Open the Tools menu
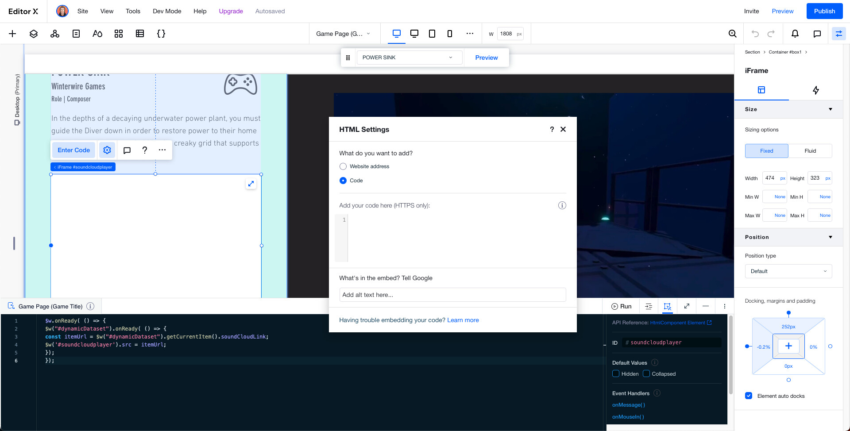Image resolution: width=850 pixels, height=431 pixels. [133, 11]
